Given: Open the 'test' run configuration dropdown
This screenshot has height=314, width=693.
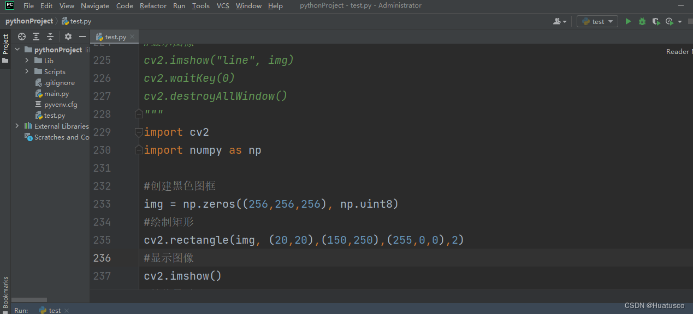Looking at the screenshot, I should click(597, 21).
